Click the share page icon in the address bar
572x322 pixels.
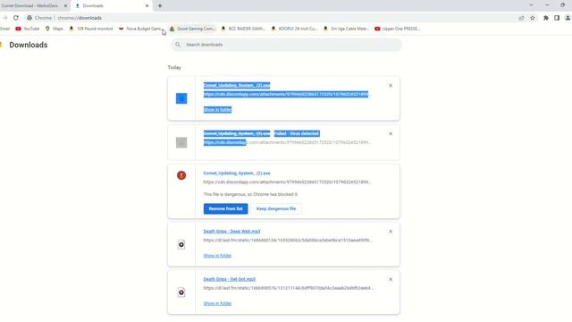click(x=521, y=18)
